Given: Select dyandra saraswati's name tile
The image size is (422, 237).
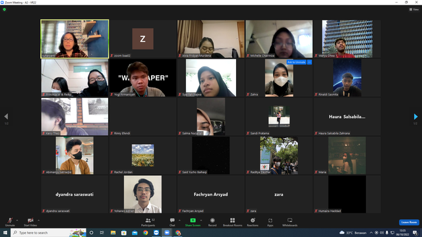Looking at the screenshot, I should point(75,194).
